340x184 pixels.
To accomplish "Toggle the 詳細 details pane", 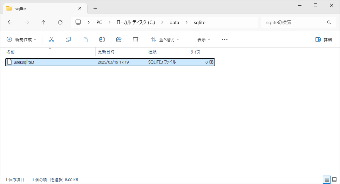I will (x=323, y=39).
